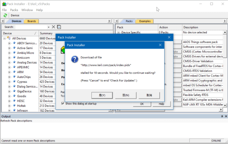Click the green Check For Updates refresh icon

point(5,15)
